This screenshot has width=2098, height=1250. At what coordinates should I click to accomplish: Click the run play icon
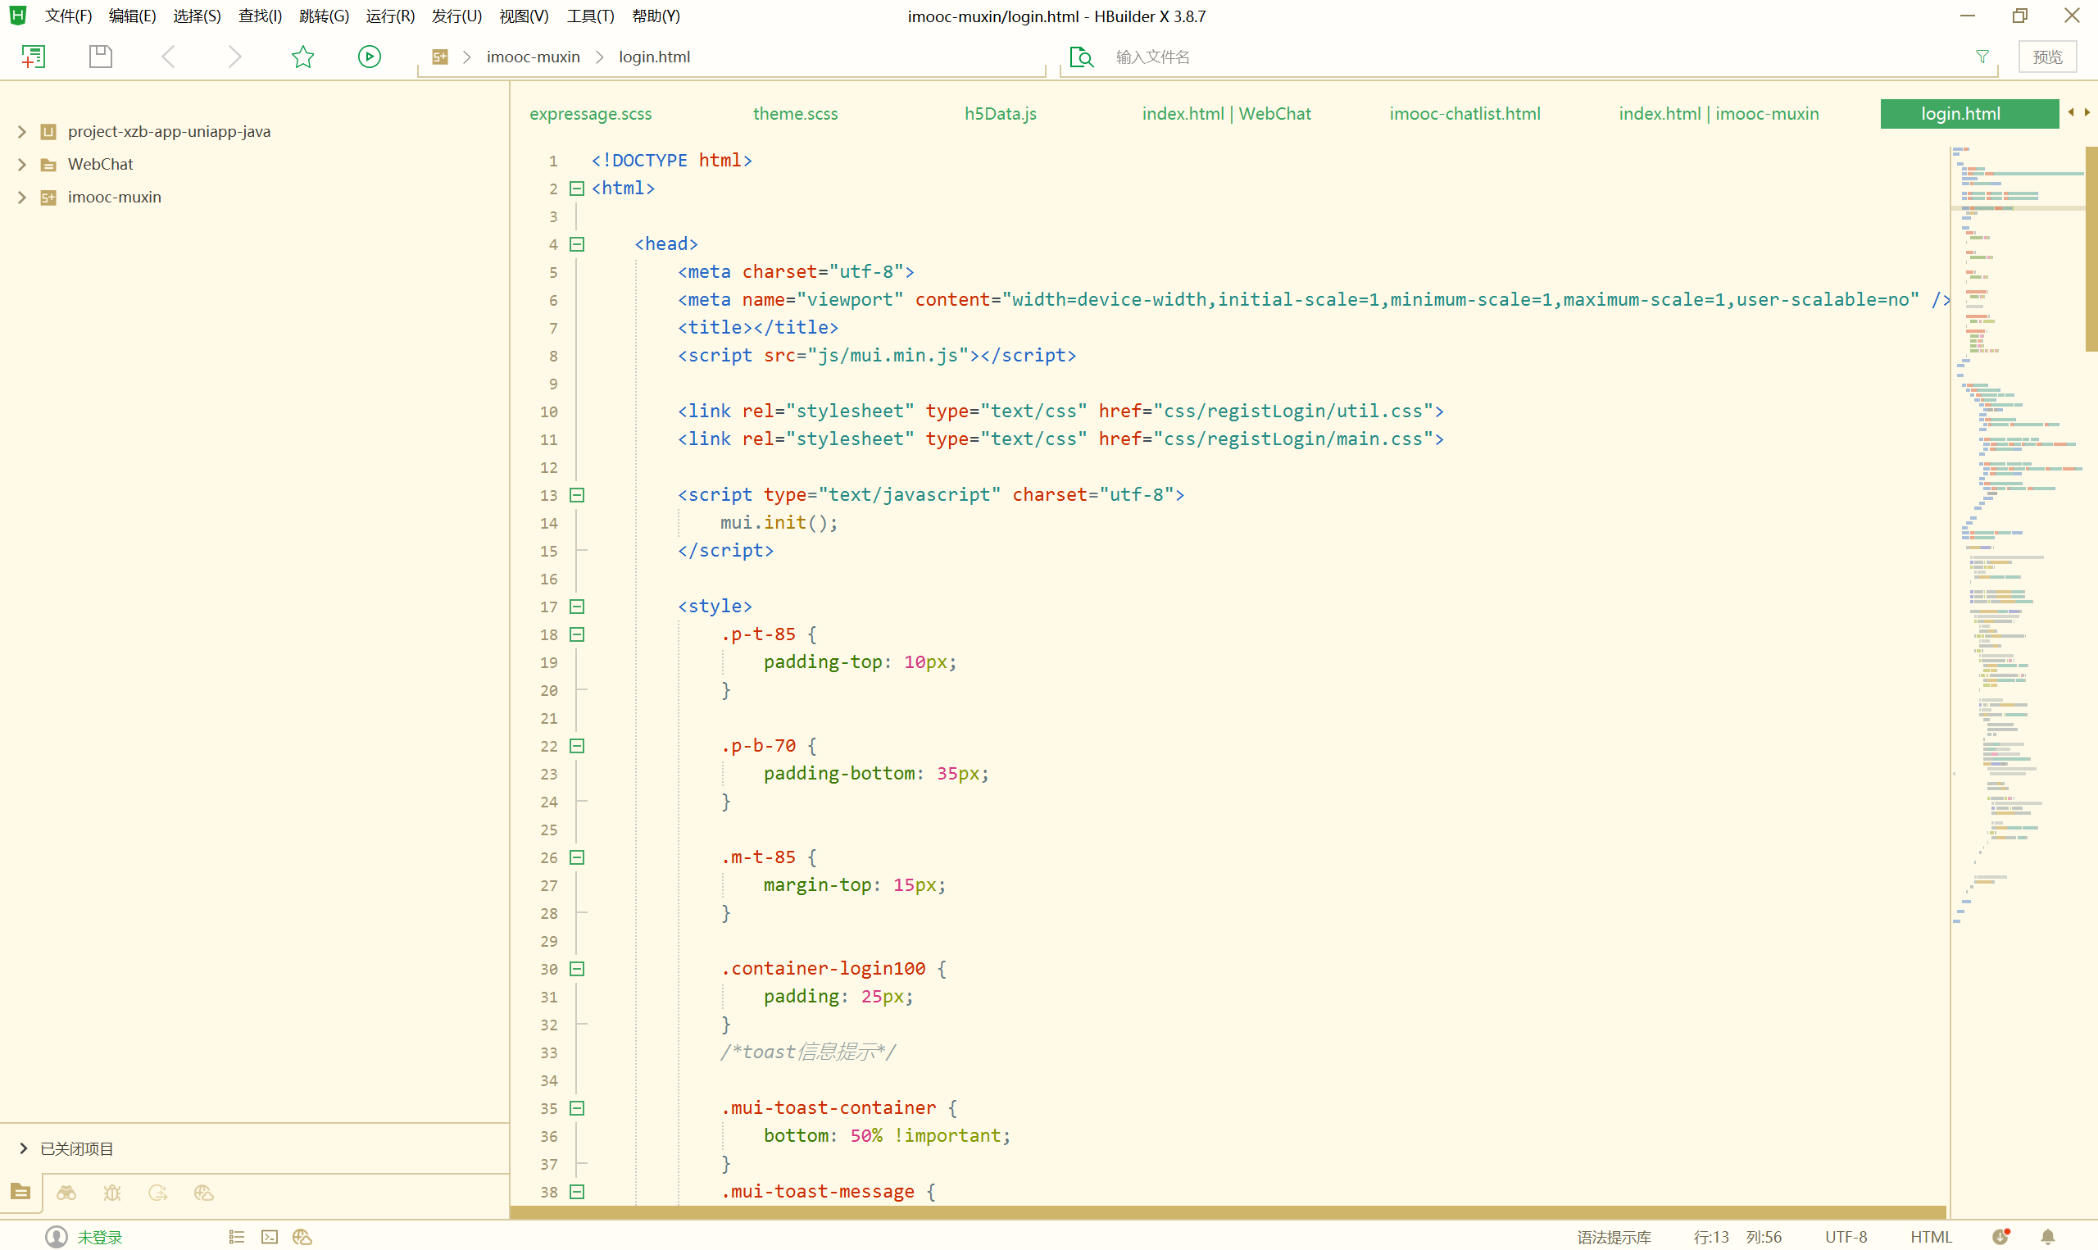click(370, 57)
